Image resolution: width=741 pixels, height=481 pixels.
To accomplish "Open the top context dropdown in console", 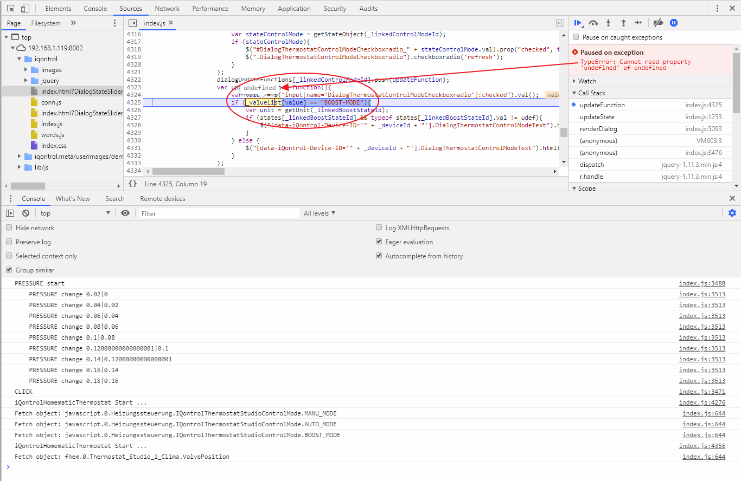I will [x=75, y=213].
